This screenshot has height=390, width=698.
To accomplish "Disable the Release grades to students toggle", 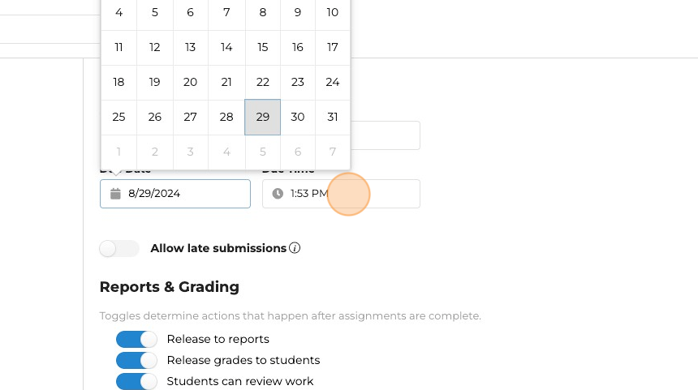I will tap(136, 360).
